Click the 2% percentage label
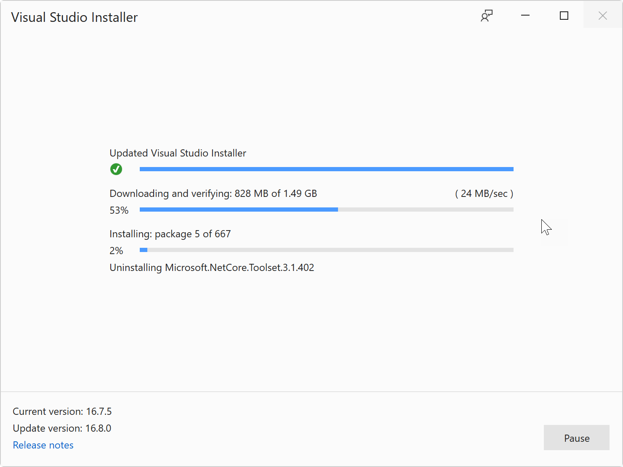 (116, 250)
